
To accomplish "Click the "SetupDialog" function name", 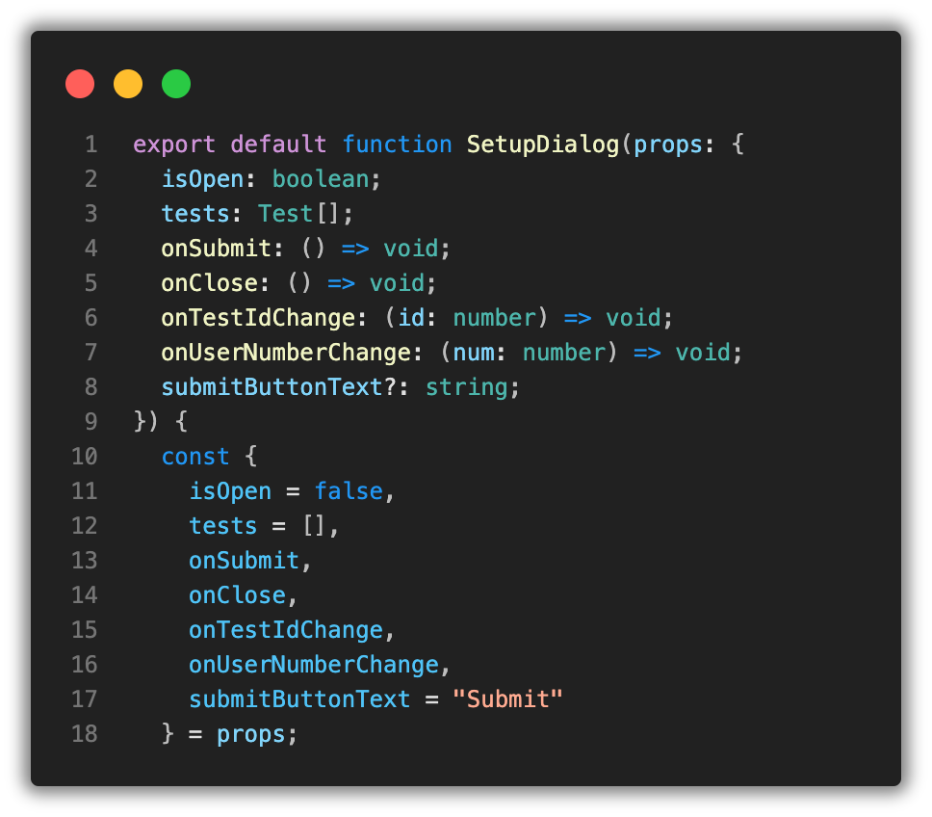I will [x=543, y=145].
